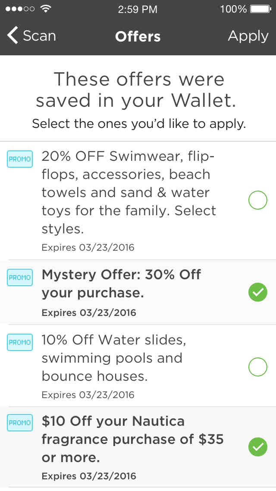276x491 pixels.
Task: Deselect the $10 Off Nautica fragrance checkmark
Action: pyautogui.click(x=258, y=447)
